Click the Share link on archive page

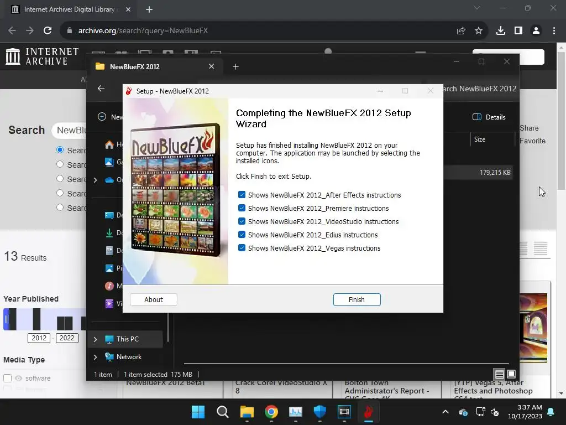529,128
